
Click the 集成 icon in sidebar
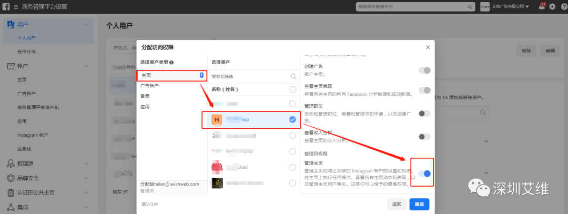pyautogui.click(x=11, y=208)
